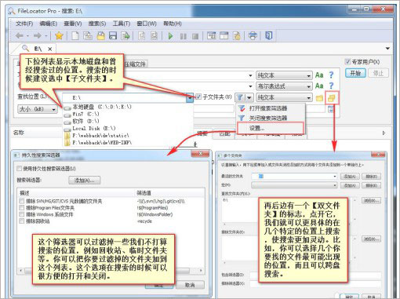Open the second combo in multi-folder dialog
400x299 pixels.
pyautogui.click(x=294, y=185)
